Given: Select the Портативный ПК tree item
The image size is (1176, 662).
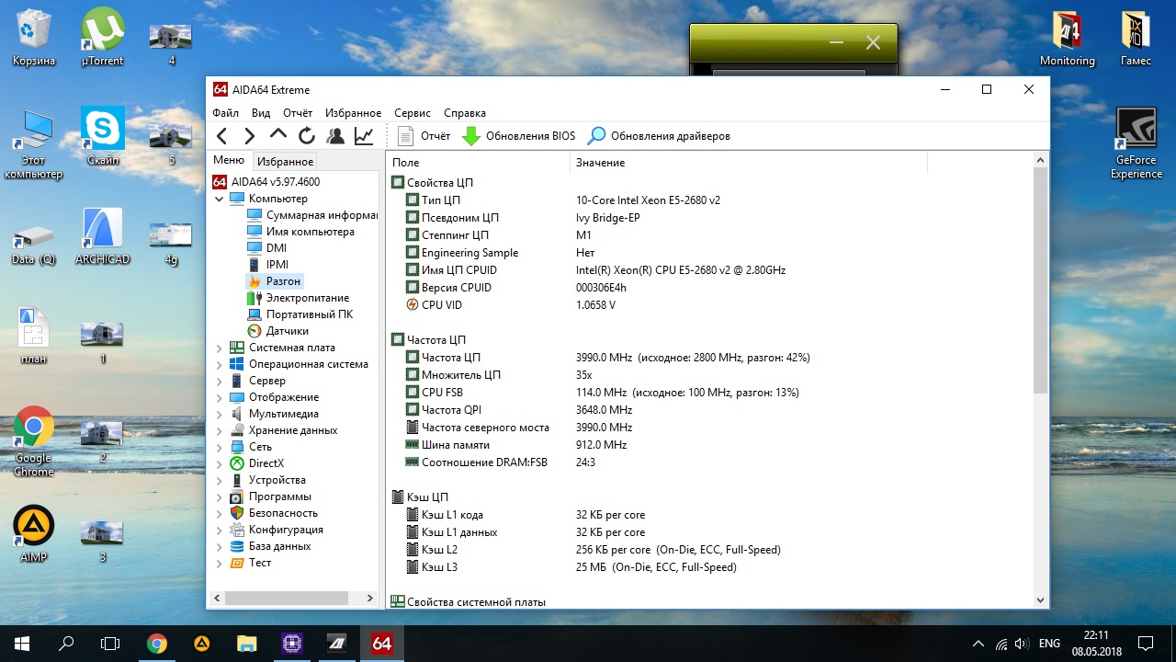Looking at the screenshot, I should click(300, 314).
